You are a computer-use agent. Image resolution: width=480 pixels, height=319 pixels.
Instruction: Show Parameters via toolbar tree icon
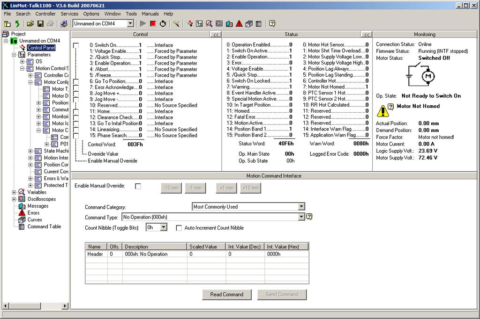pyautogui.click(x=199, y=23)
